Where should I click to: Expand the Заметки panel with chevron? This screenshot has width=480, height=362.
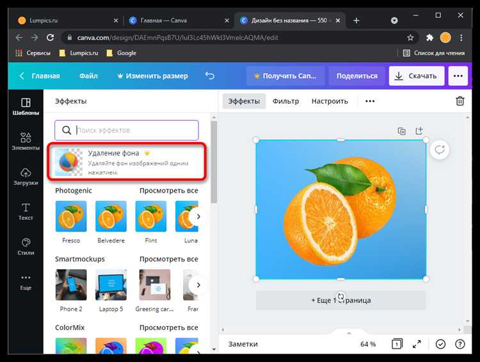(x=349, y=333)
